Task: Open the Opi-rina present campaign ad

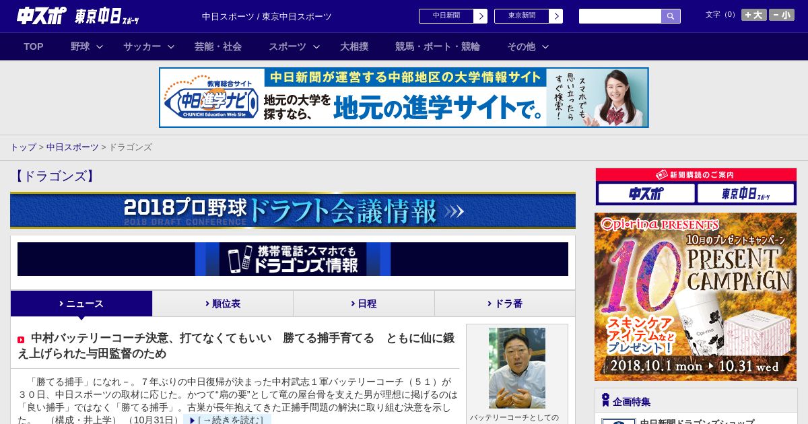Action: (696, 297)
